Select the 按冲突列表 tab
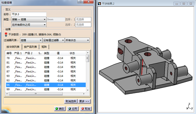This screenshot has width=196, height=114. (x=13, y=47)
